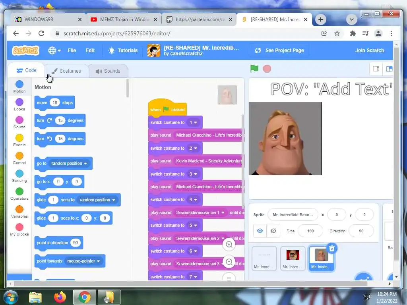This screenshot has height=305, width=407.
Task: Delete the selected sprite via trash icon
Action: click(332, 249)
